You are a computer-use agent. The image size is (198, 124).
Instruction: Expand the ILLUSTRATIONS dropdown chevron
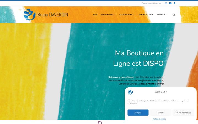point(134,15)
